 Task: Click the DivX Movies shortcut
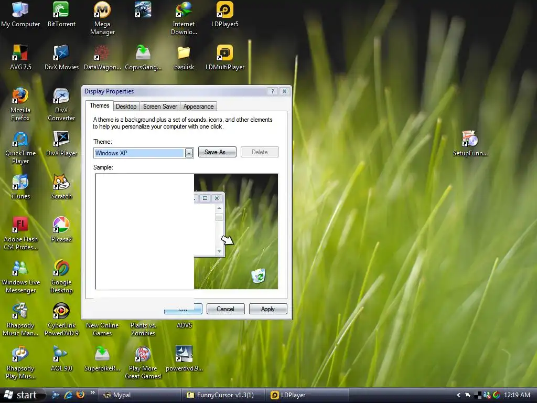pos(61,58)
